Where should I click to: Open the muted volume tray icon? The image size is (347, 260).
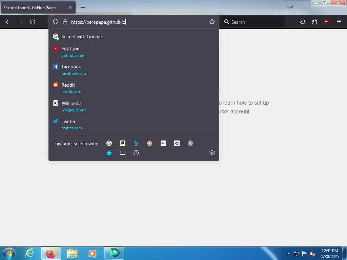point(313,254)
